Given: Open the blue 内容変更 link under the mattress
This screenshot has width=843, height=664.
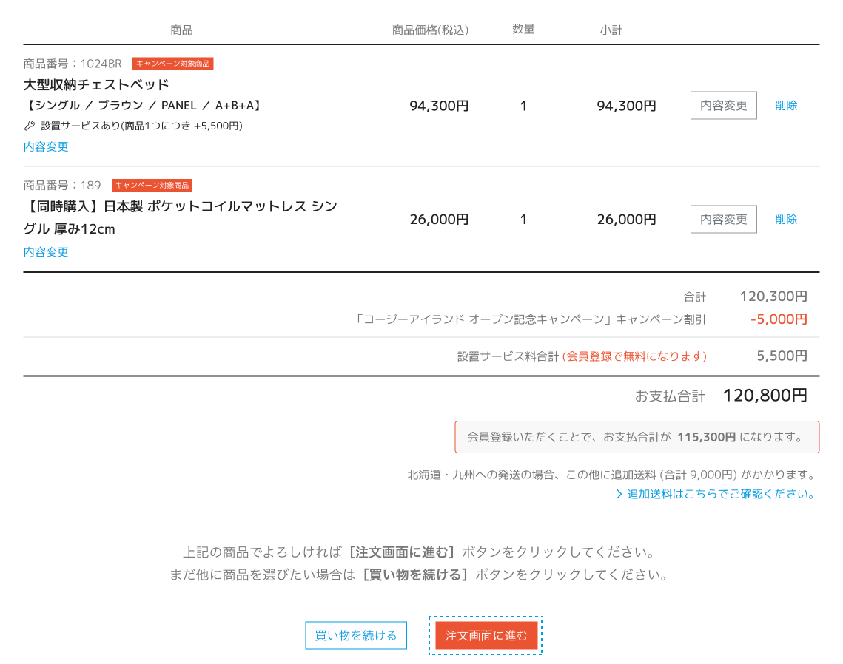Looking at the screenshot, I should pos(46,252).
